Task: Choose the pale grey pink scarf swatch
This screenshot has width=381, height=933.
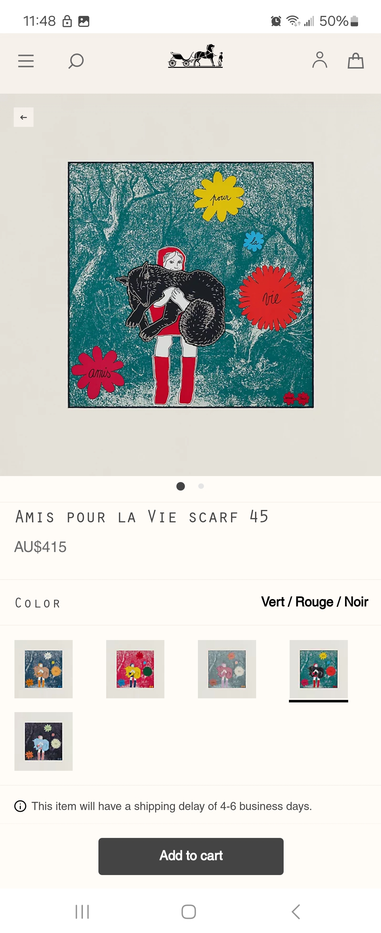Action: pos(227,669)
